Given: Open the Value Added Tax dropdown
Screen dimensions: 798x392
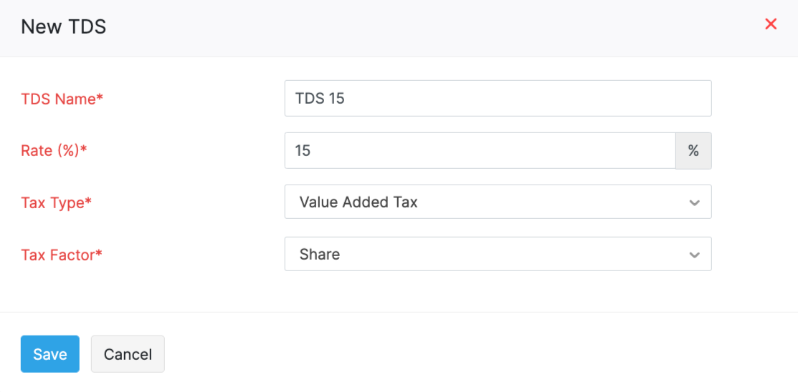Looking at the screenshot, I should pos(498,202).
